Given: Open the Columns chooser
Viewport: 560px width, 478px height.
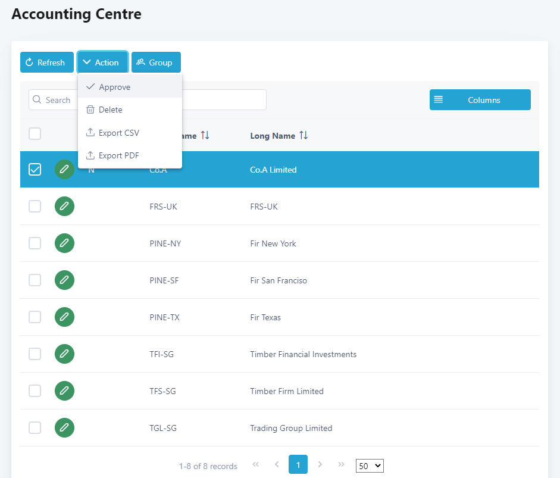Looking at the screenshot, I should click(480, 100).
